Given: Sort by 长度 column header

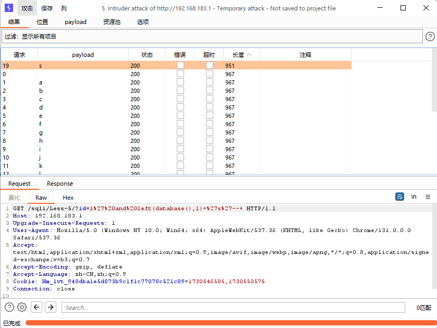Looking at the screenshot, I should coord(241,55).
